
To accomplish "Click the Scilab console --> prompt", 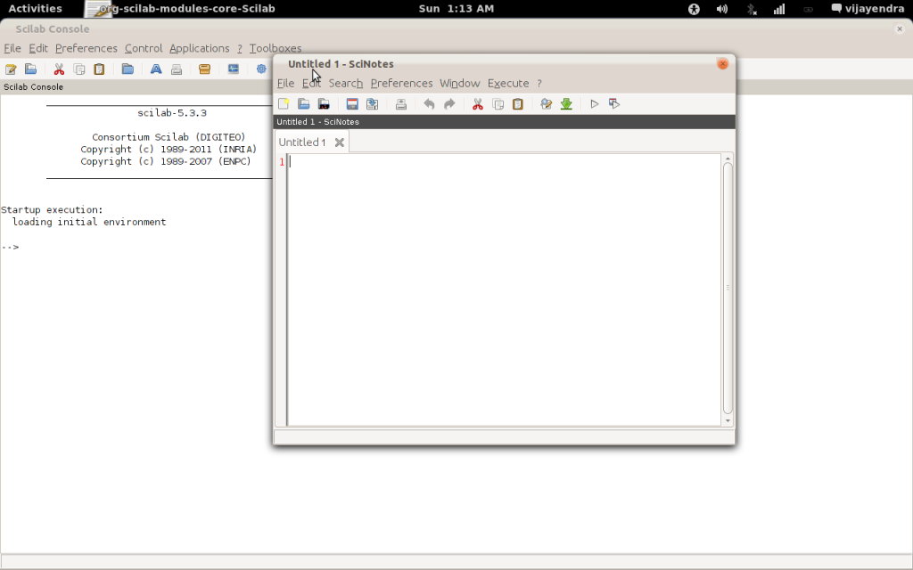I will pyautogui.click(x=10, y=248).
